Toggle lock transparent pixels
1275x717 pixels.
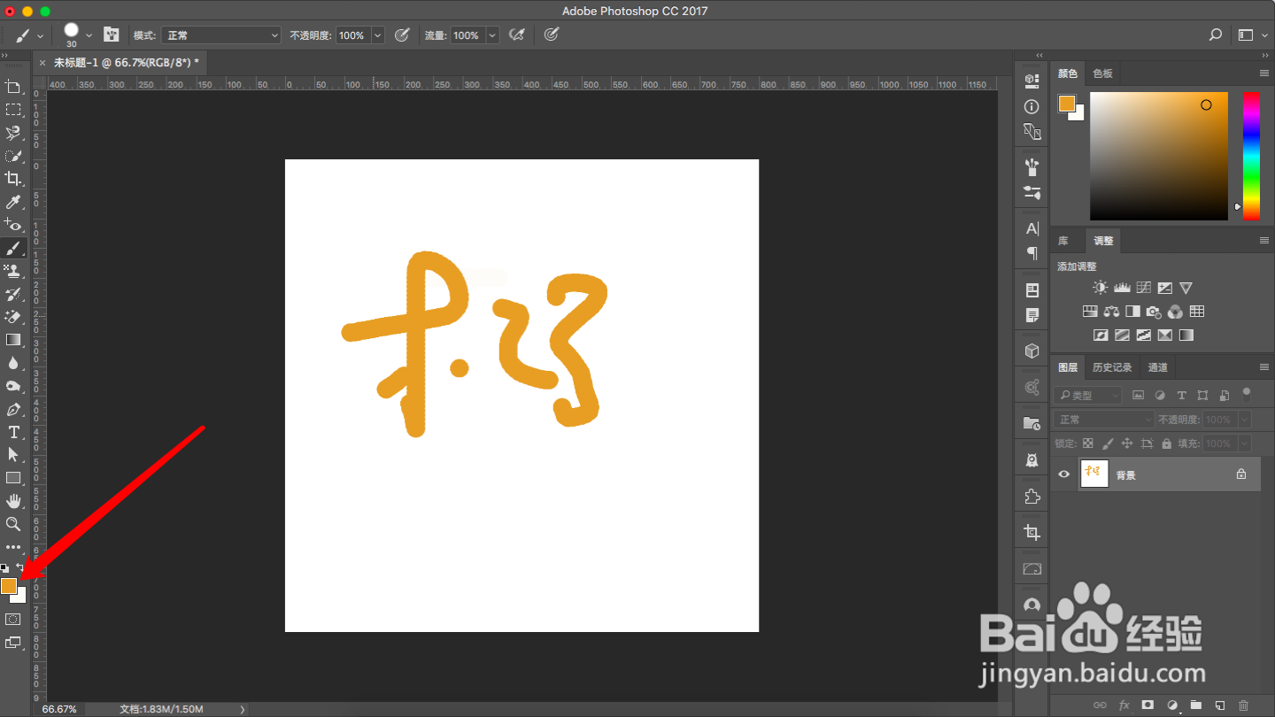[x=1088, y=443]
